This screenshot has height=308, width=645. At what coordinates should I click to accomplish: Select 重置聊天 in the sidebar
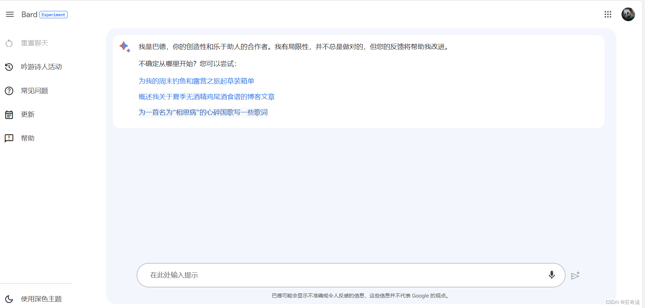click(x=35, y=43)
